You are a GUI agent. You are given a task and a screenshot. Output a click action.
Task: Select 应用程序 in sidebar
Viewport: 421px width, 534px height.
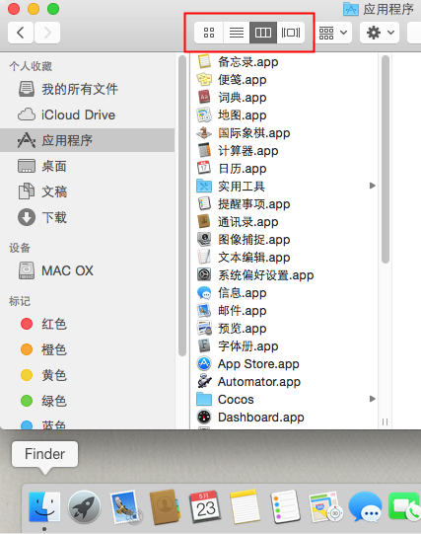tap(88, 140)
